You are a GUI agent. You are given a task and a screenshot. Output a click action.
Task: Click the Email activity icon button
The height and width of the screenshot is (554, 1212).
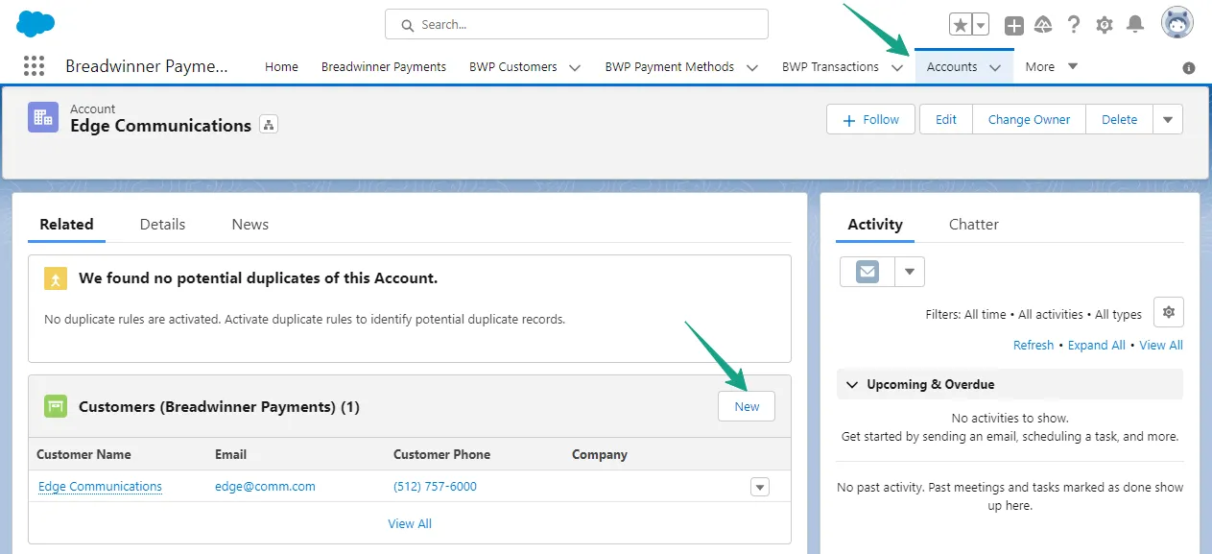pos(867,272)
